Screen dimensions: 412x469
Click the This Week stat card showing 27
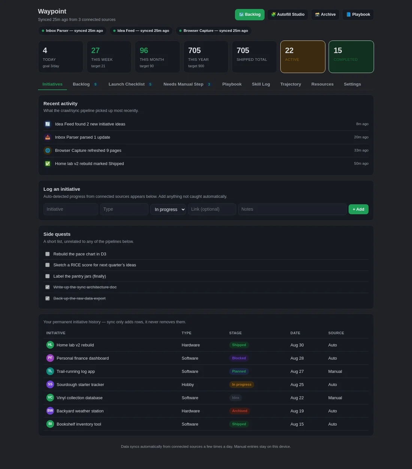[109, 57]
